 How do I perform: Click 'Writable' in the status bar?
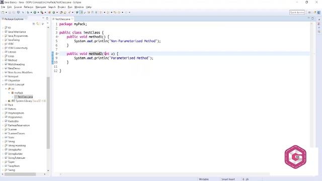click(x=204, y=179)
